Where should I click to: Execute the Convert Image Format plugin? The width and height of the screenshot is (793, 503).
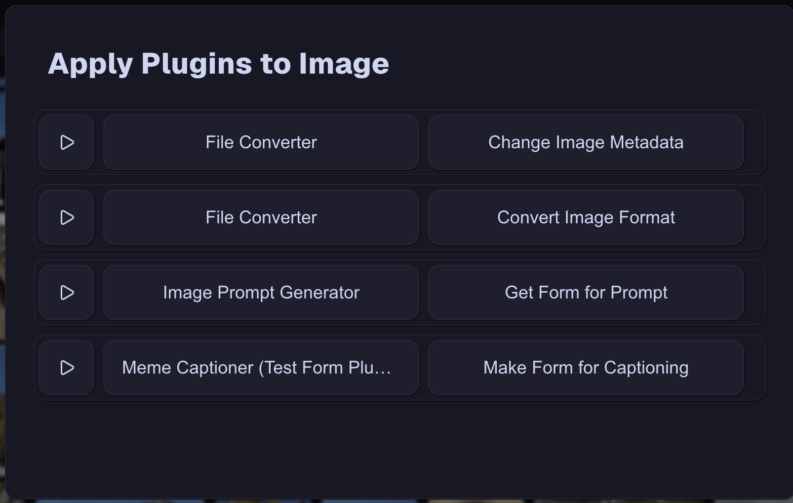tap(66, 217)
